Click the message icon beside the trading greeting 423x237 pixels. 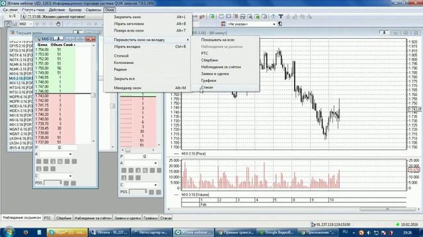click(24, 16)
